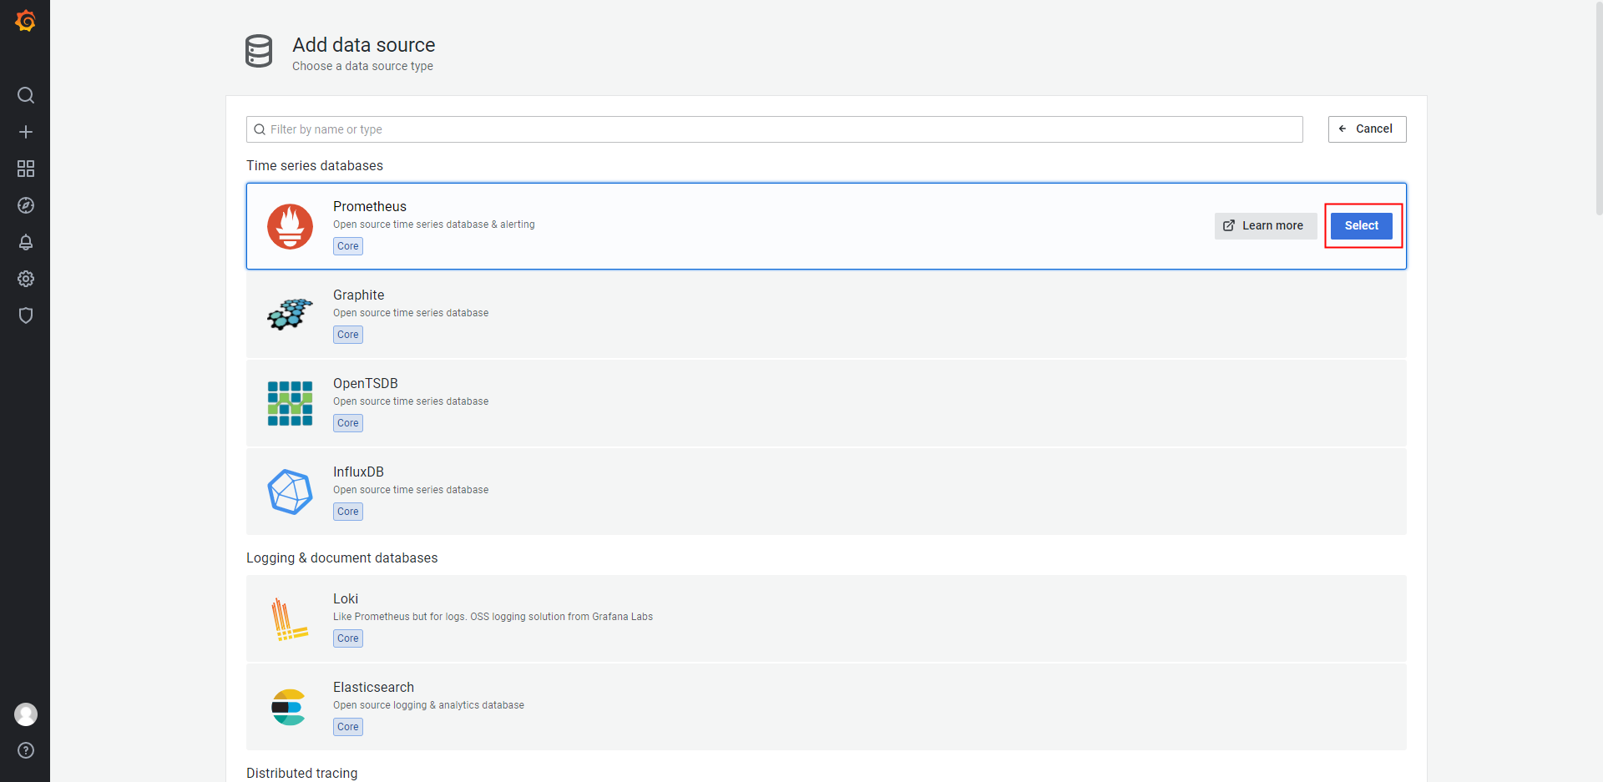Open the user profile avatar
The height and width of the screenshot is (782, 1603).
pos(26,714)
